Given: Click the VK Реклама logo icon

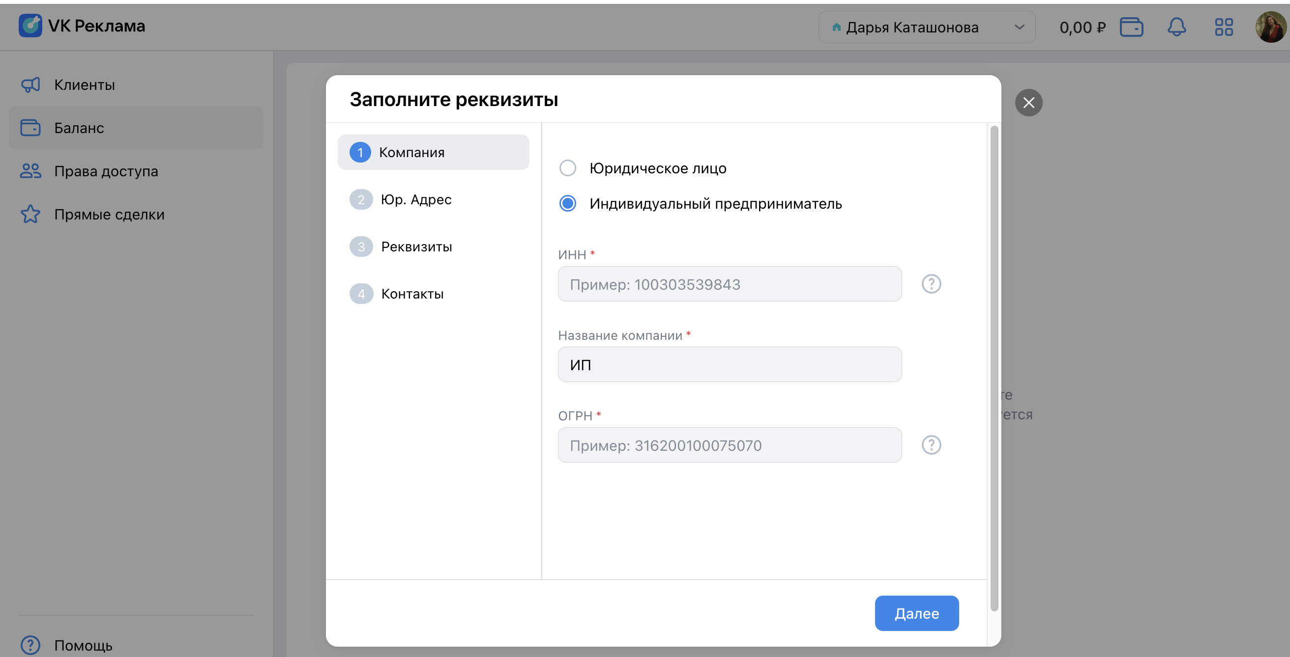Looking at the screenshot, I should 30,26.
